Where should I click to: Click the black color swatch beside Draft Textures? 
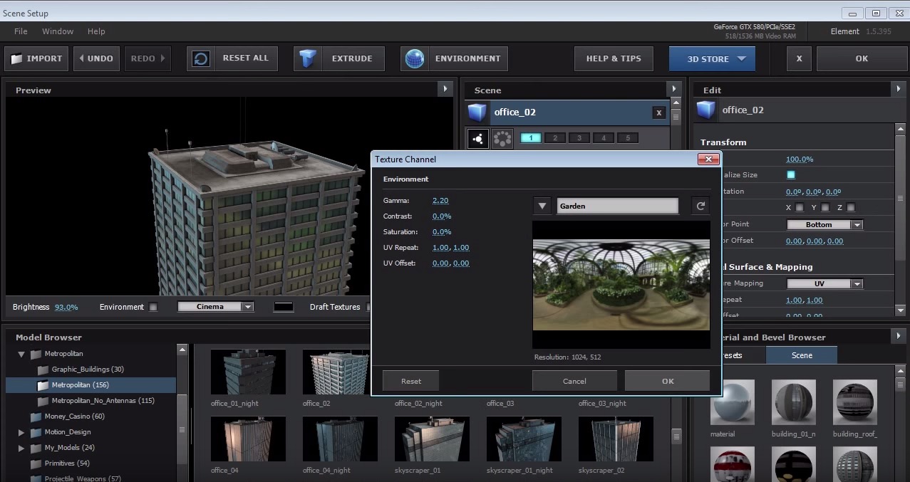[x=283, y=306]
